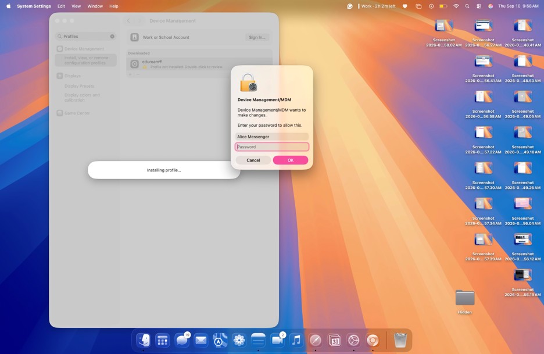Viewport: 544px width, 354px height.
Task: Click the OK button in the password dialog
Action: click(291, 160)
